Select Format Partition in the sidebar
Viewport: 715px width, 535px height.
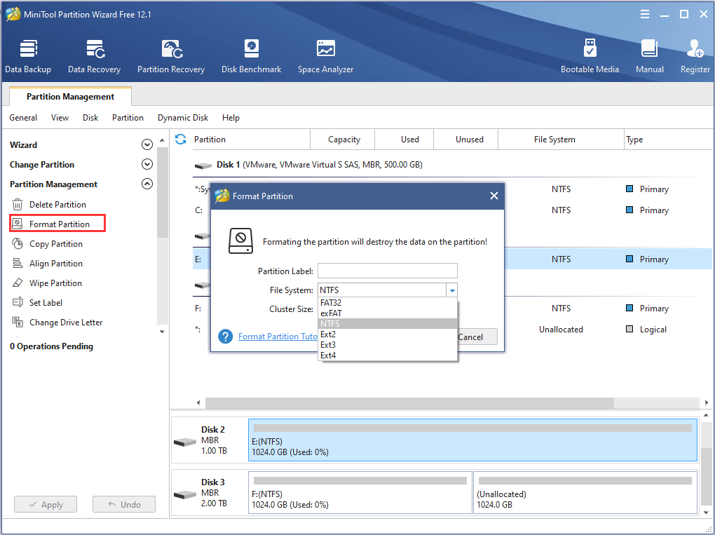(x=57, y=224)
